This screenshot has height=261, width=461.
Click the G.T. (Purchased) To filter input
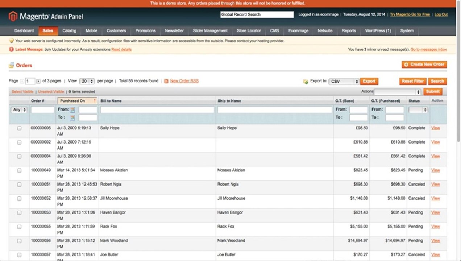pyautogui.click(x=395, y=117)
